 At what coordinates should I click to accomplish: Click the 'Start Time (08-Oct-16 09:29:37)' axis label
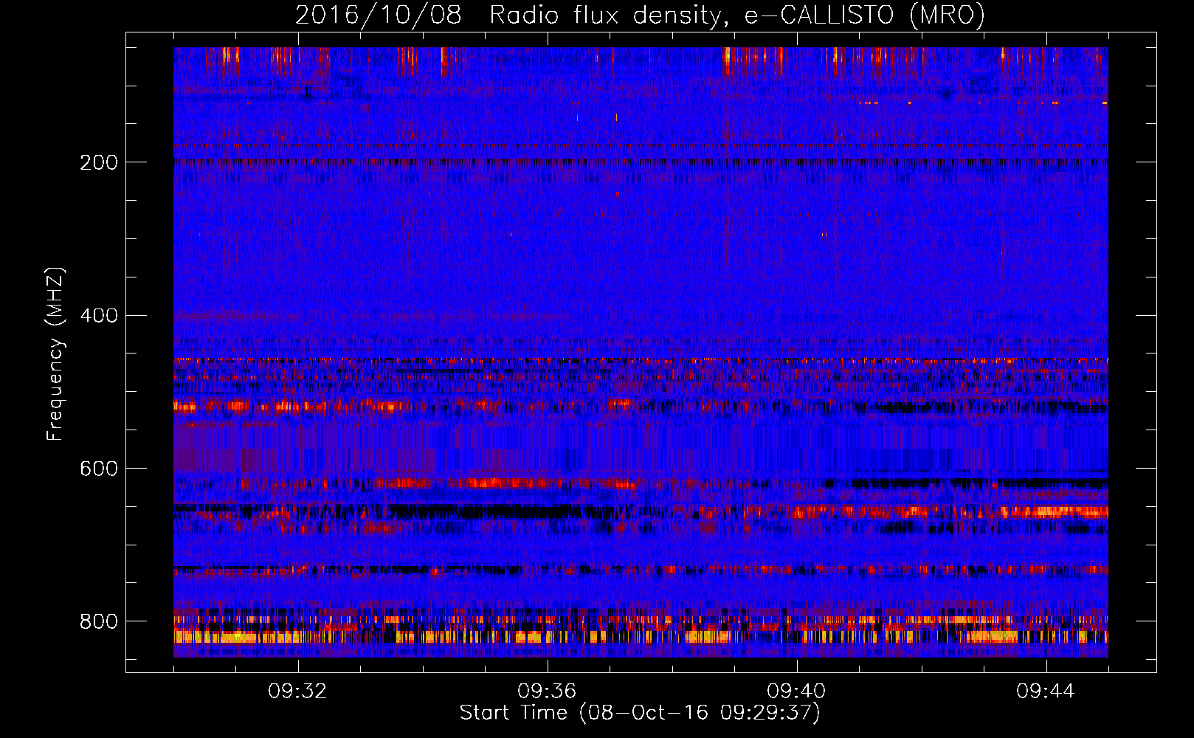pos(640,713)
